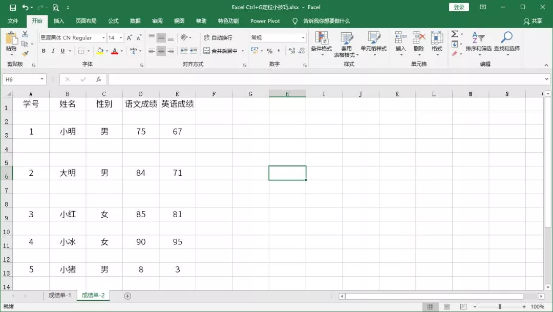Open the 查找和选择 magnifier tool

click(x=506, y=41)
